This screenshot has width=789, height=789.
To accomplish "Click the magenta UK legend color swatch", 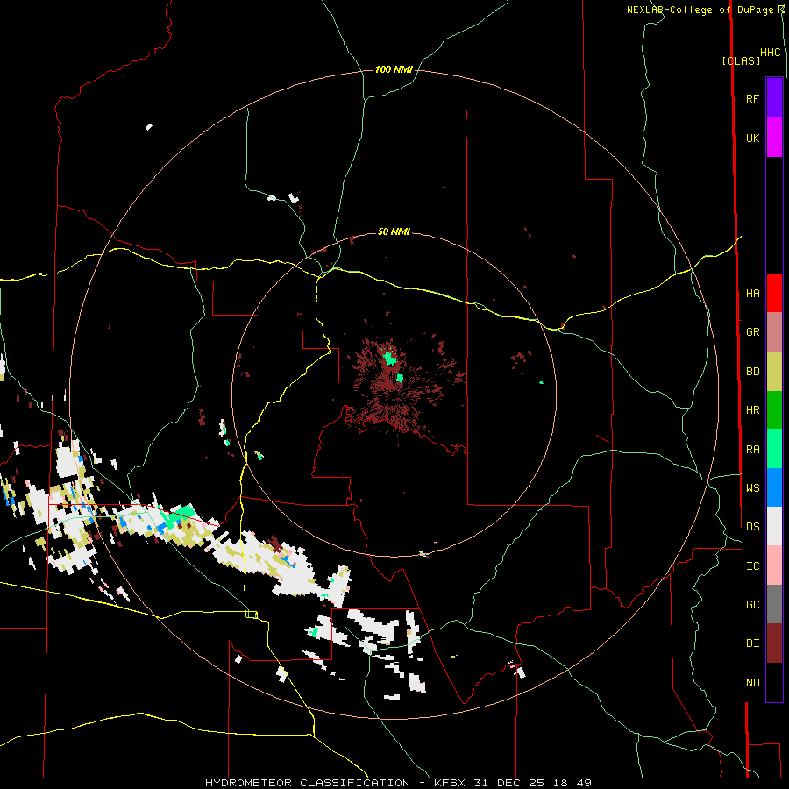I will tap(774, 138).
